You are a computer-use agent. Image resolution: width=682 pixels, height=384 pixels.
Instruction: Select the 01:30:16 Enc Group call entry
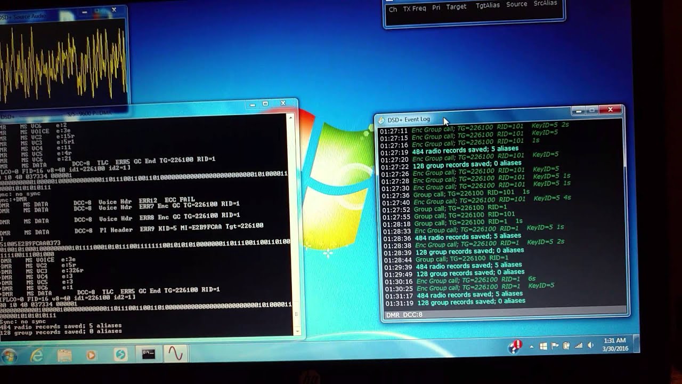(x=460, y=281)
